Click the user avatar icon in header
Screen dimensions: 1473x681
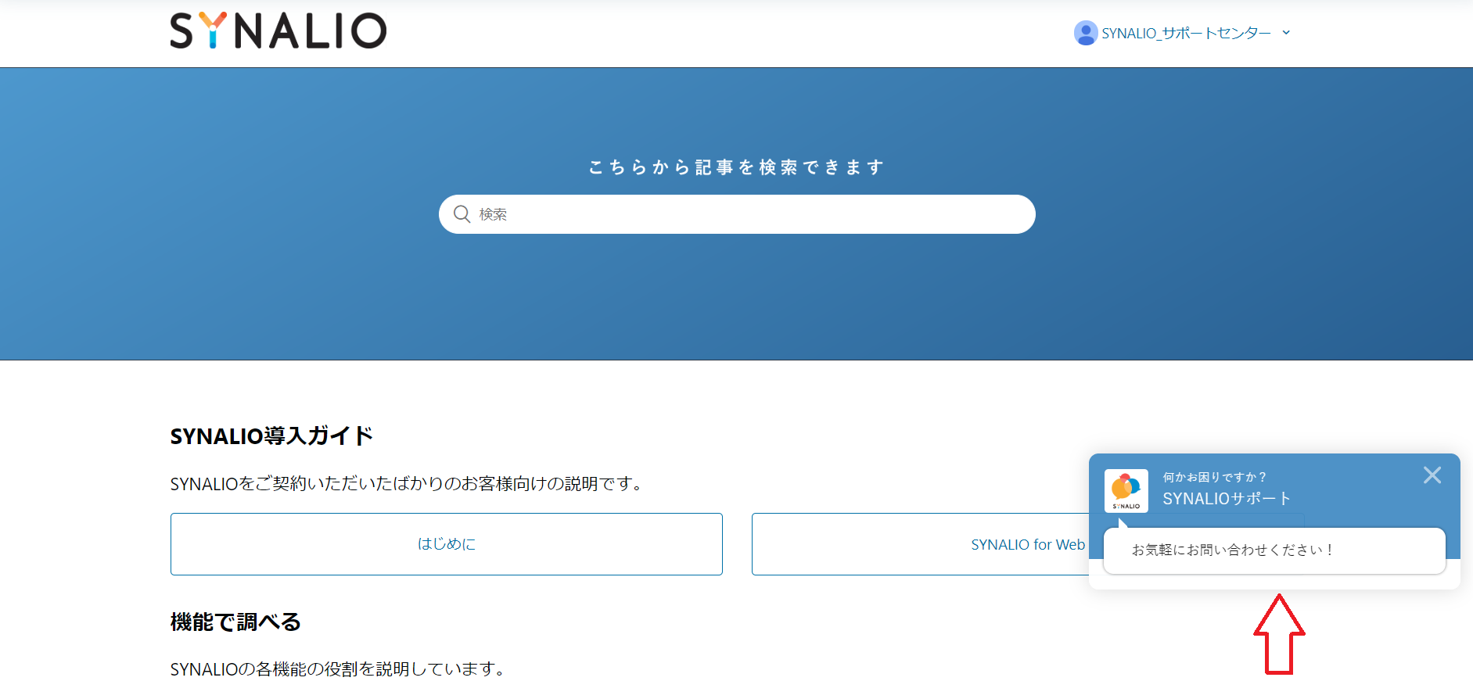[x=1085, y=33]
